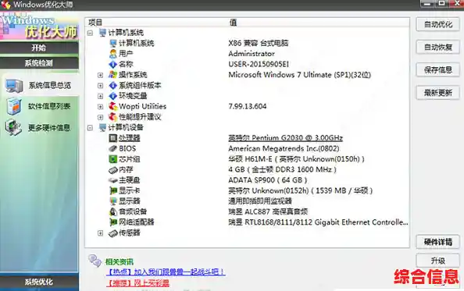The width and height of the screenshot is (464, 291).
Task: Open the 【热点】 news link
Action: [x=166, y=271]
